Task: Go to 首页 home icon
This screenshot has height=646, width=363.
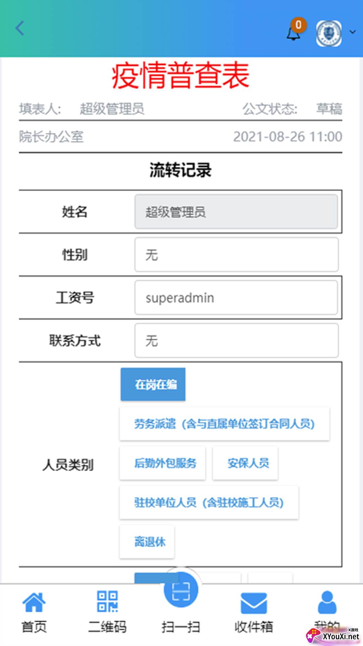Action: coord(34,602)
